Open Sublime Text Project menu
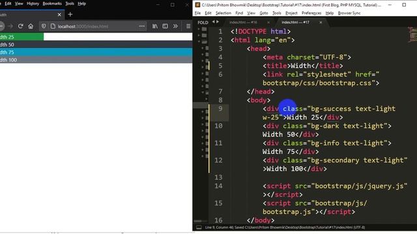The width and height of the screenshot is (417, 234). click(291, 13)
